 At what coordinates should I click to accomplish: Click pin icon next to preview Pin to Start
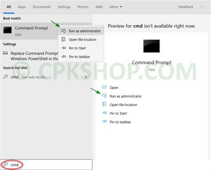pos(105,113)
